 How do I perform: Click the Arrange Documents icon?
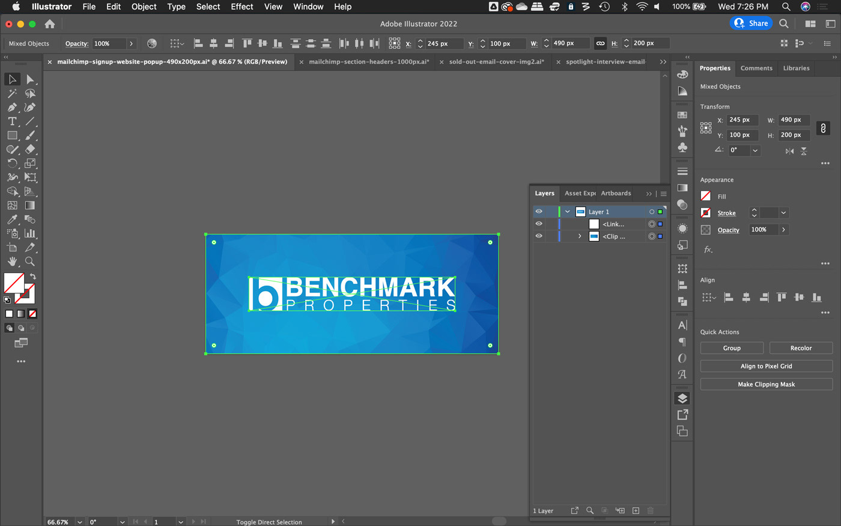coord(810,23)
